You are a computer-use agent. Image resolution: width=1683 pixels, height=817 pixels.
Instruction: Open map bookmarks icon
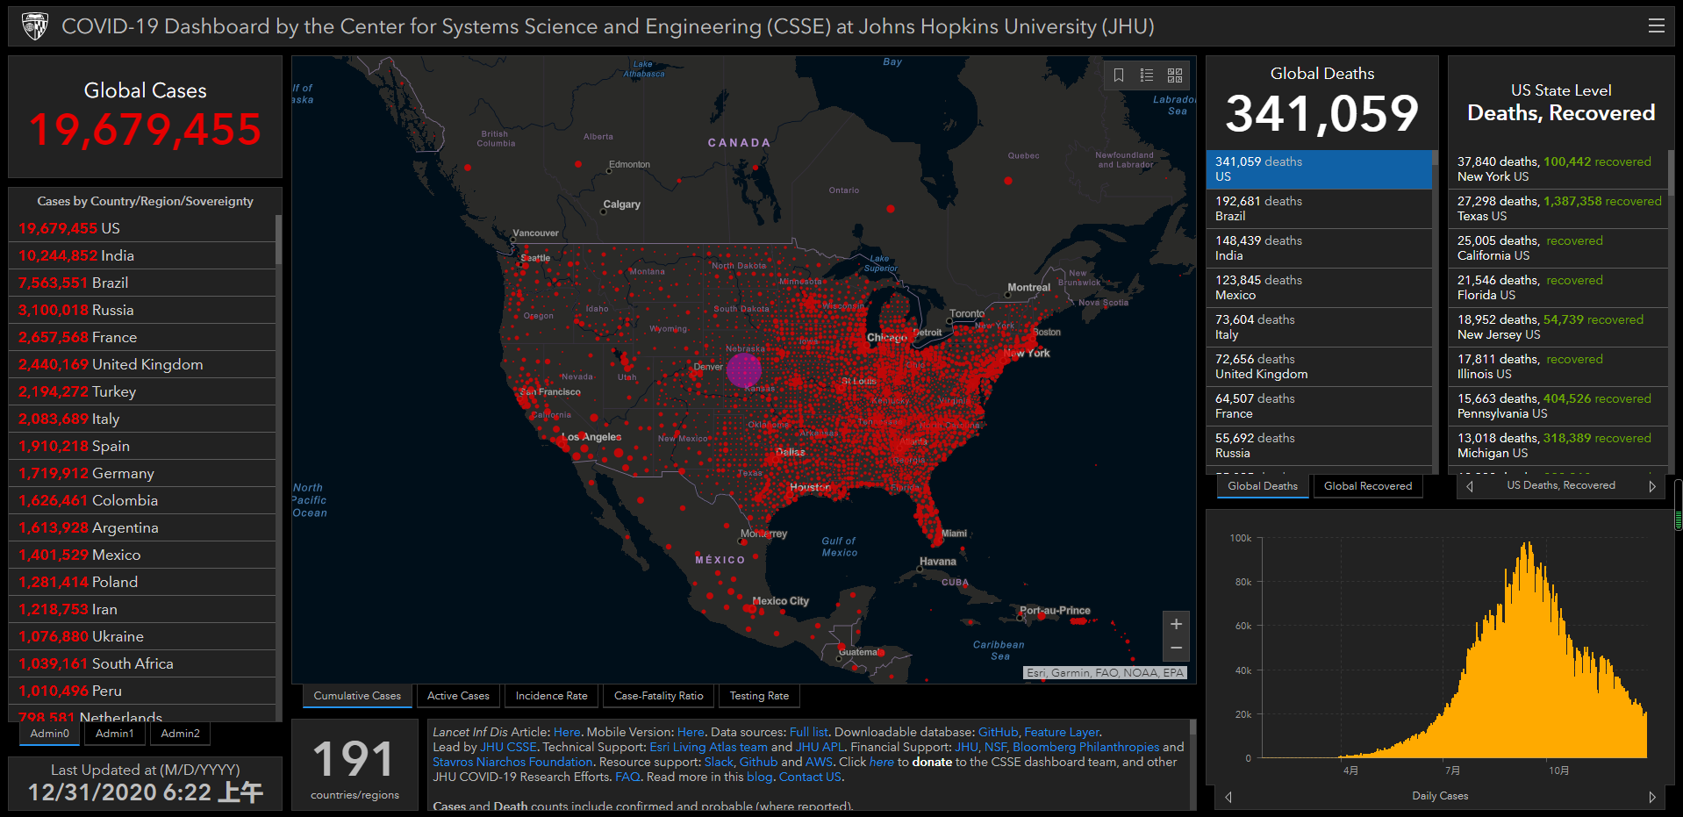click(x=1119, y=75)
